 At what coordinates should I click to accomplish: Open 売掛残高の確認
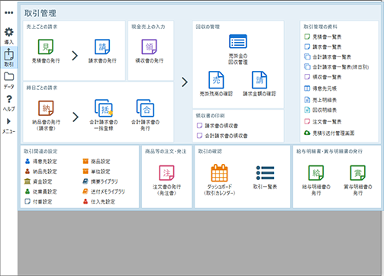(216, 84)
